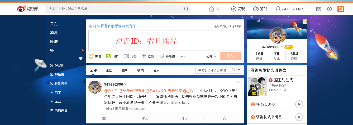Switch to 音乐 feed tab

(156, 70)
